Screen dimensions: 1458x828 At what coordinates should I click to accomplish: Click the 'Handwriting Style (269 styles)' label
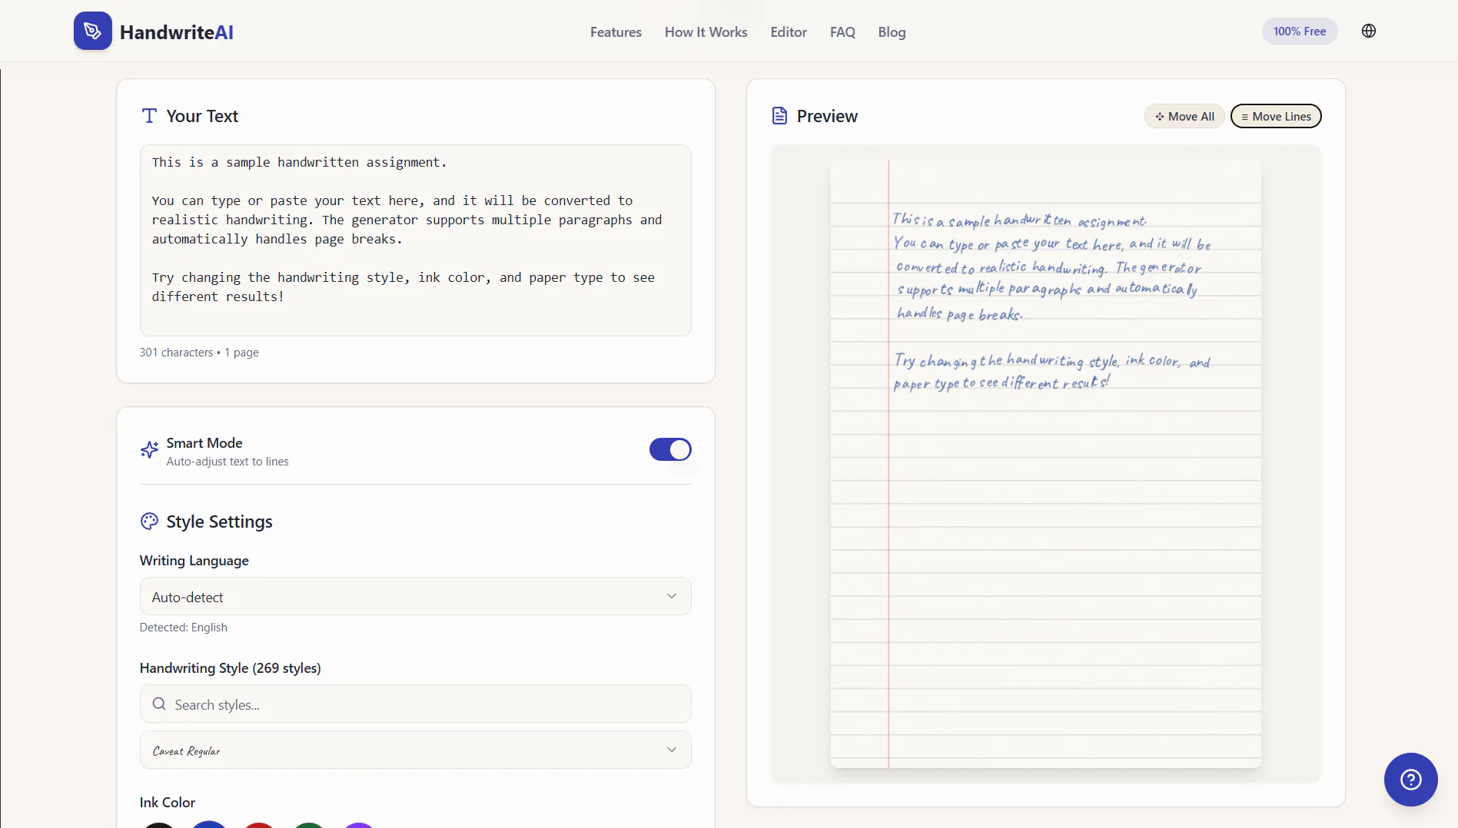point(231,668)
